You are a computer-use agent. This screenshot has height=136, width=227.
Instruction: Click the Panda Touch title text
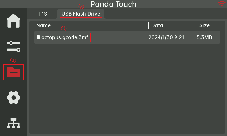coord(113,4)
